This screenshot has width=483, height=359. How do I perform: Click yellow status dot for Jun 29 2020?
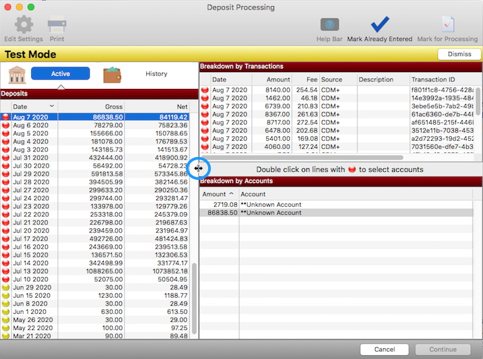tap(6, 287)
